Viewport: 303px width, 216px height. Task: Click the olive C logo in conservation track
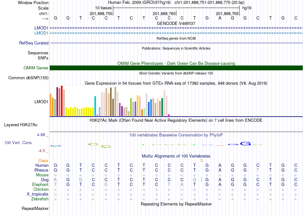(93, 144)
